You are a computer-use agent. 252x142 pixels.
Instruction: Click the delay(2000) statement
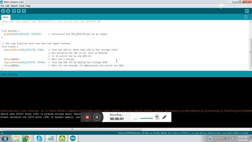point(11,65)
